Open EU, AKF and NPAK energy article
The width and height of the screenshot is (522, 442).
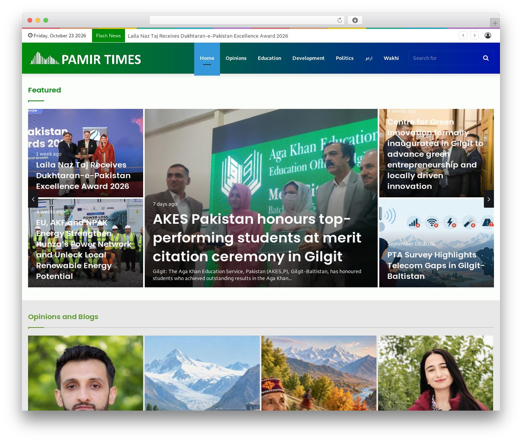[84, 250]
